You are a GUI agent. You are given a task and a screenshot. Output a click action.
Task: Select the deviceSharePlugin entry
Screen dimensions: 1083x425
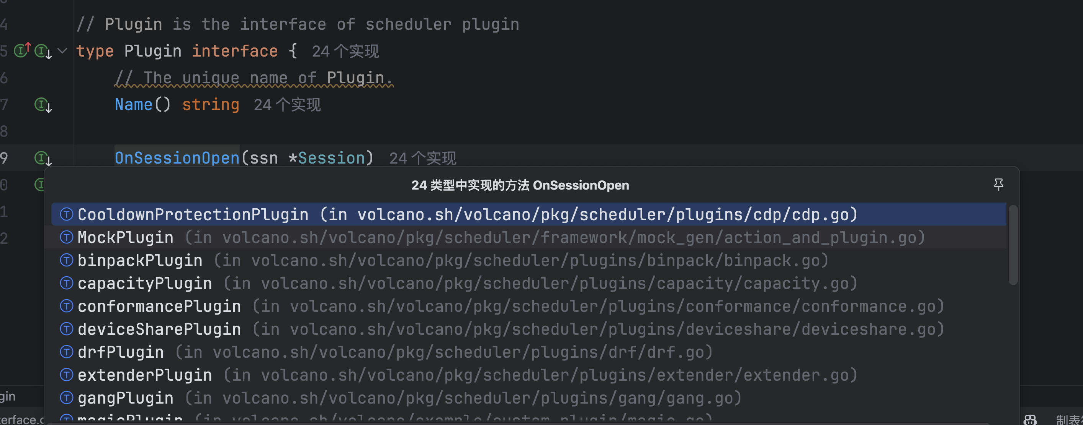click(x=159, y=329)
